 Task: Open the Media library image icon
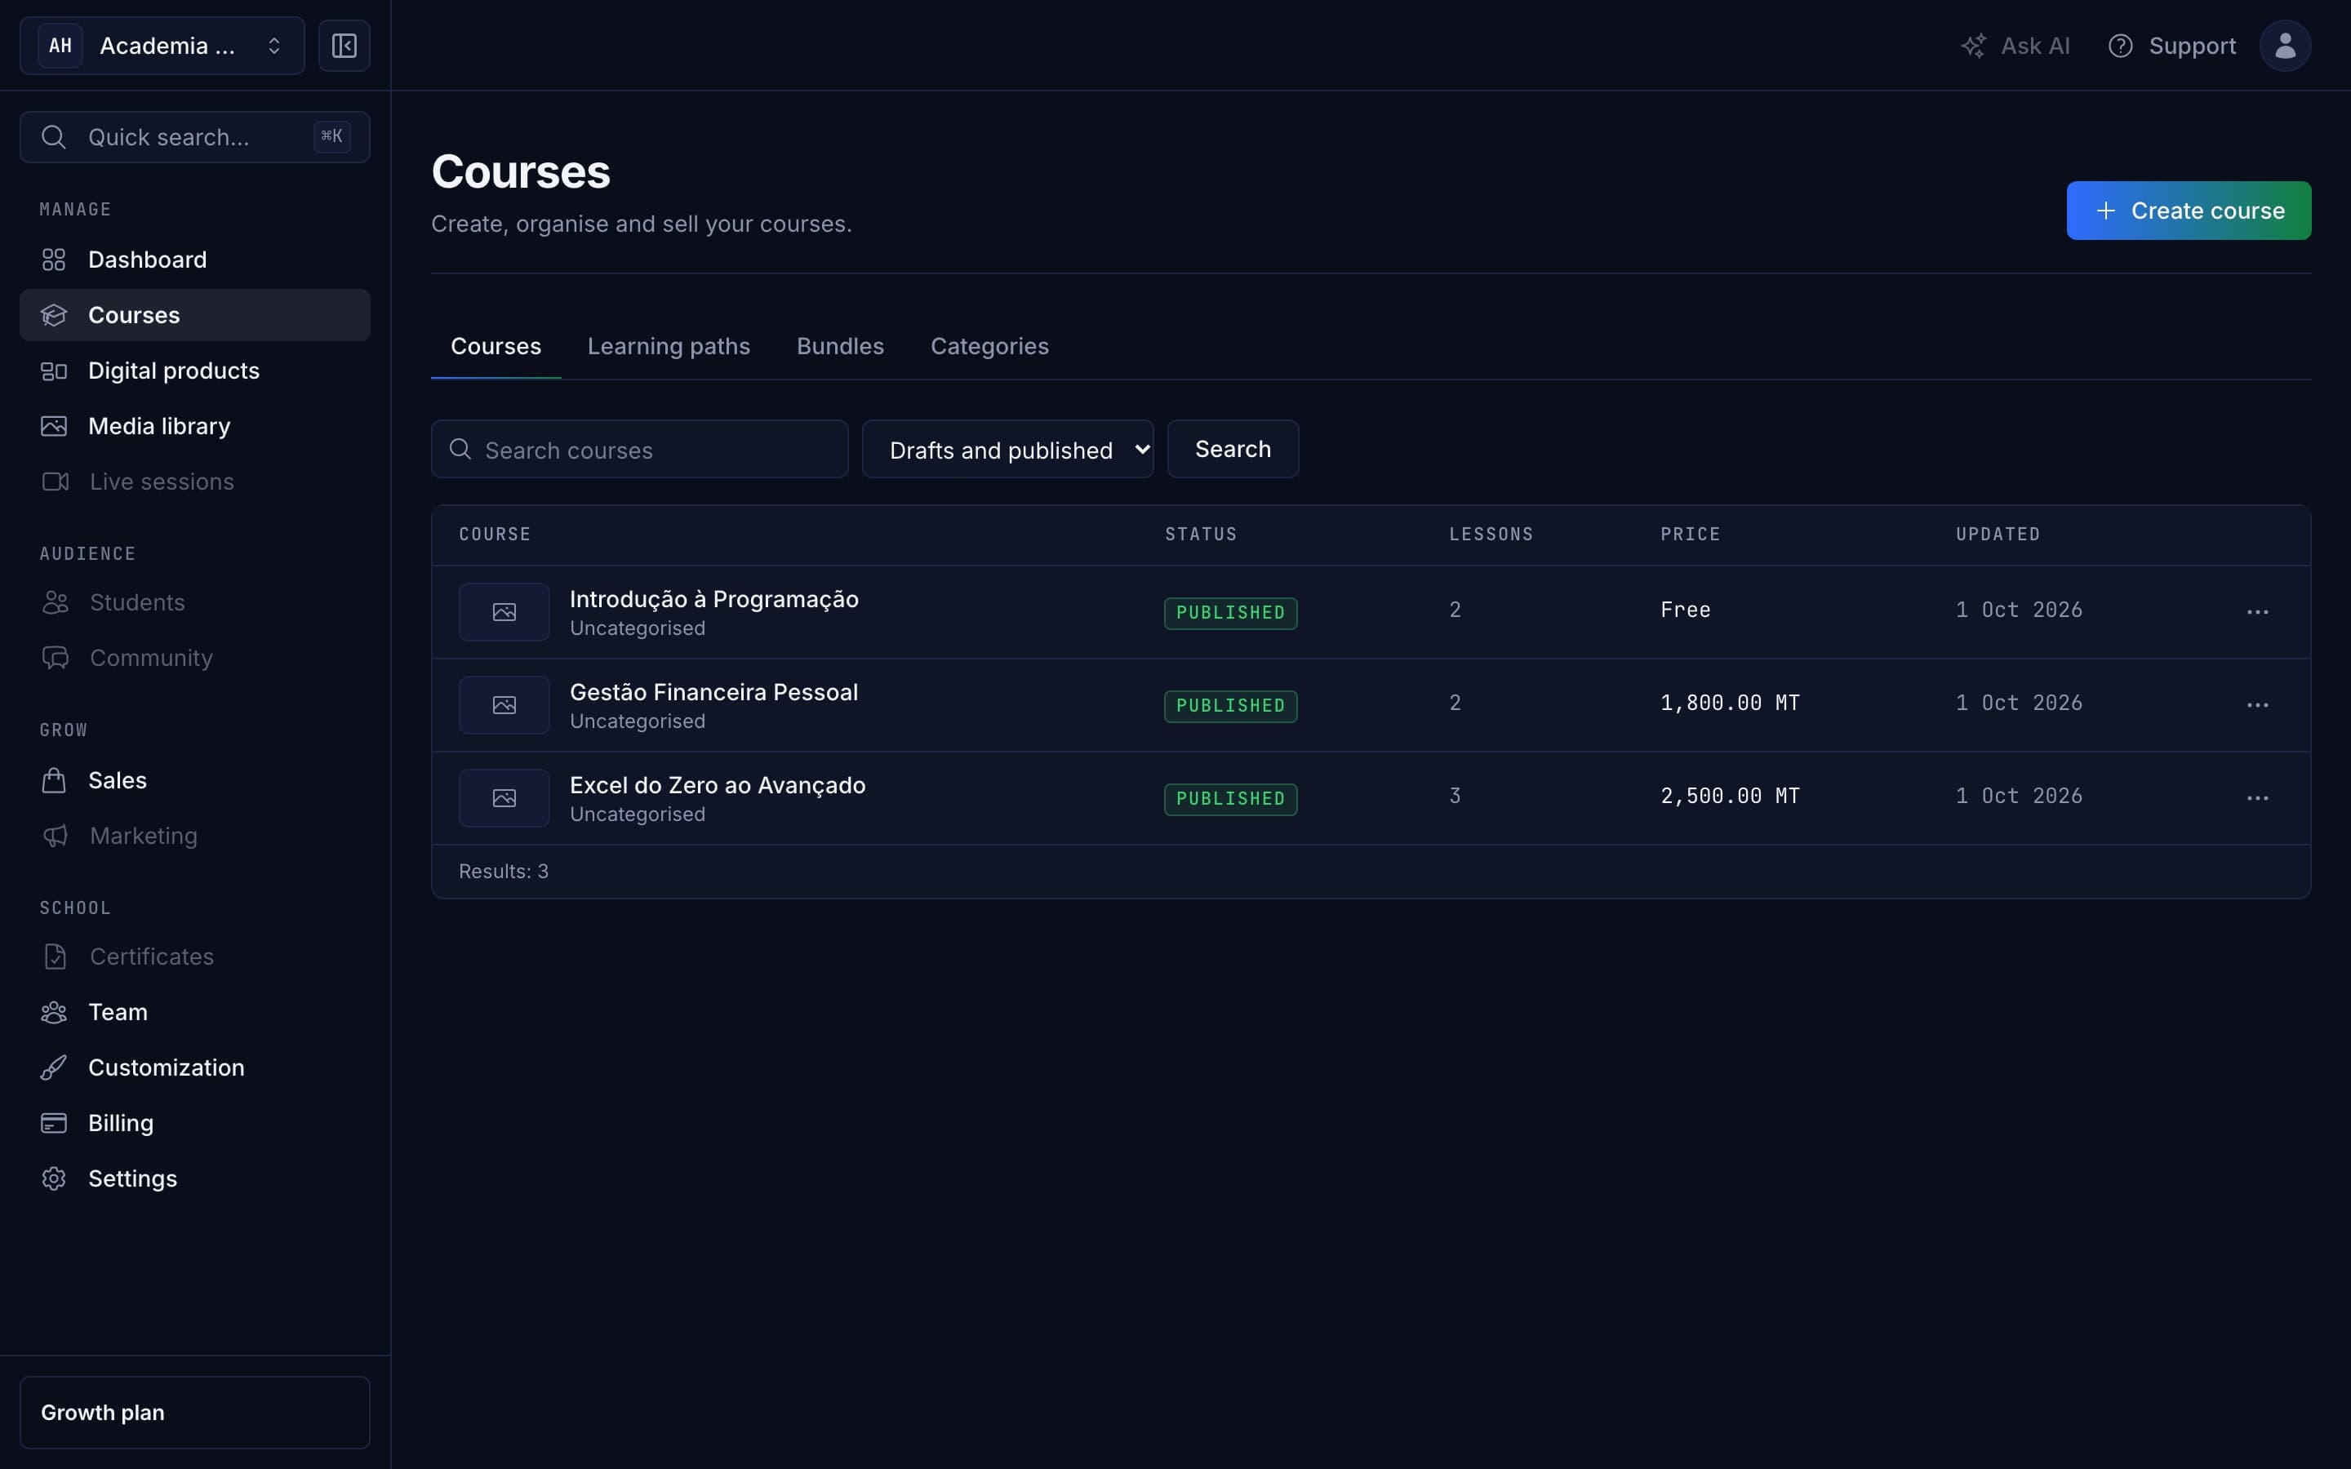53,427
